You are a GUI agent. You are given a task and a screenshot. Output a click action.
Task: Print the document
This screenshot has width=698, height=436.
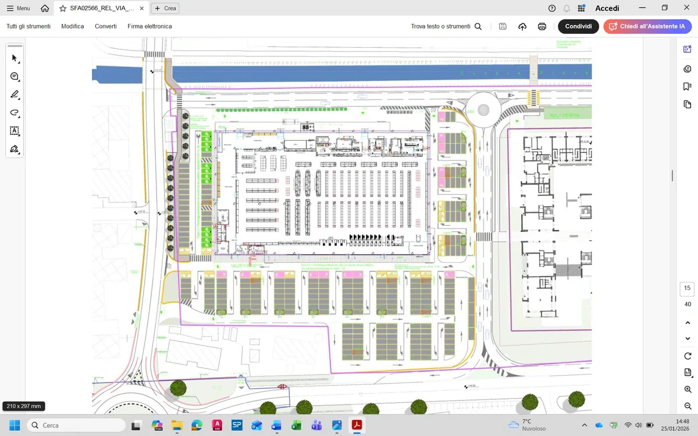[x=542, y=26]
